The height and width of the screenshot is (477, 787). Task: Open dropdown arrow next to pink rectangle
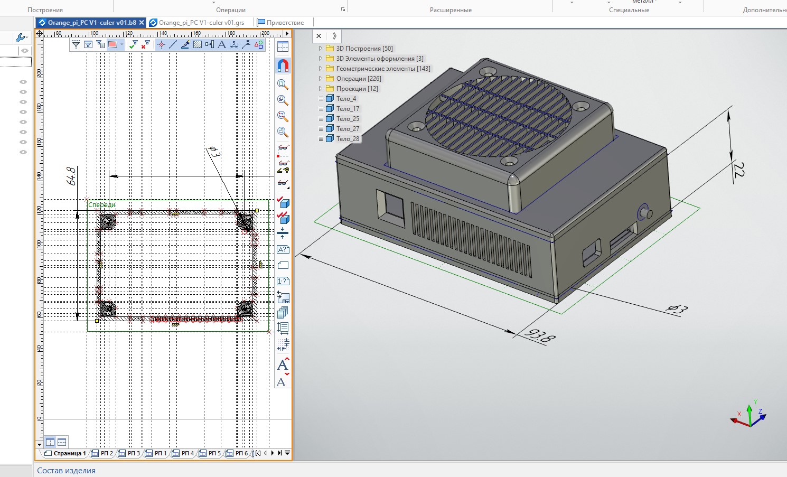(x=121, y=45)
